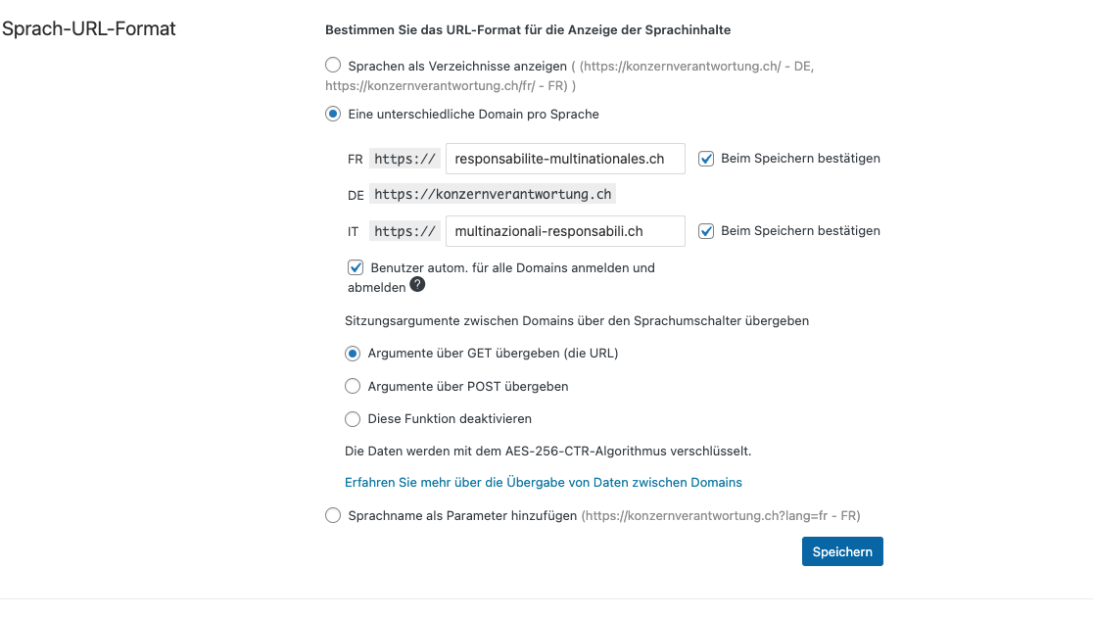Choose 'Eine unterschiedliche Domain pro Sprache' option
1093x618 pixels.
[x=333, y=115]
